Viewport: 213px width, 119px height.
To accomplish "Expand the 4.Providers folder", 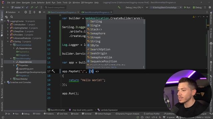I will [8, 35].
